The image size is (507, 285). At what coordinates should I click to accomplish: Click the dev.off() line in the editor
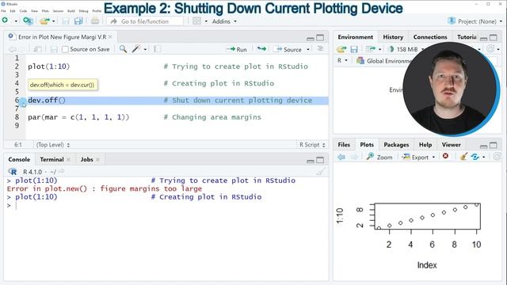47,101
